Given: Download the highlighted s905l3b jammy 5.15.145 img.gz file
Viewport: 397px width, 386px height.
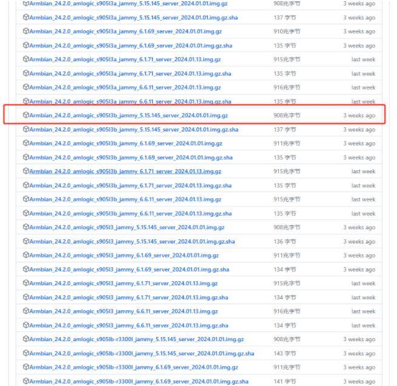Looking at the screenshot, I should (128, 115).
